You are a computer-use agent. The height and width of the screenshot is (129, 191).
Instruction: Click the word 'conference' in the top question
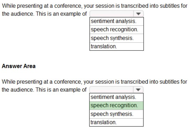click(68, 6)
